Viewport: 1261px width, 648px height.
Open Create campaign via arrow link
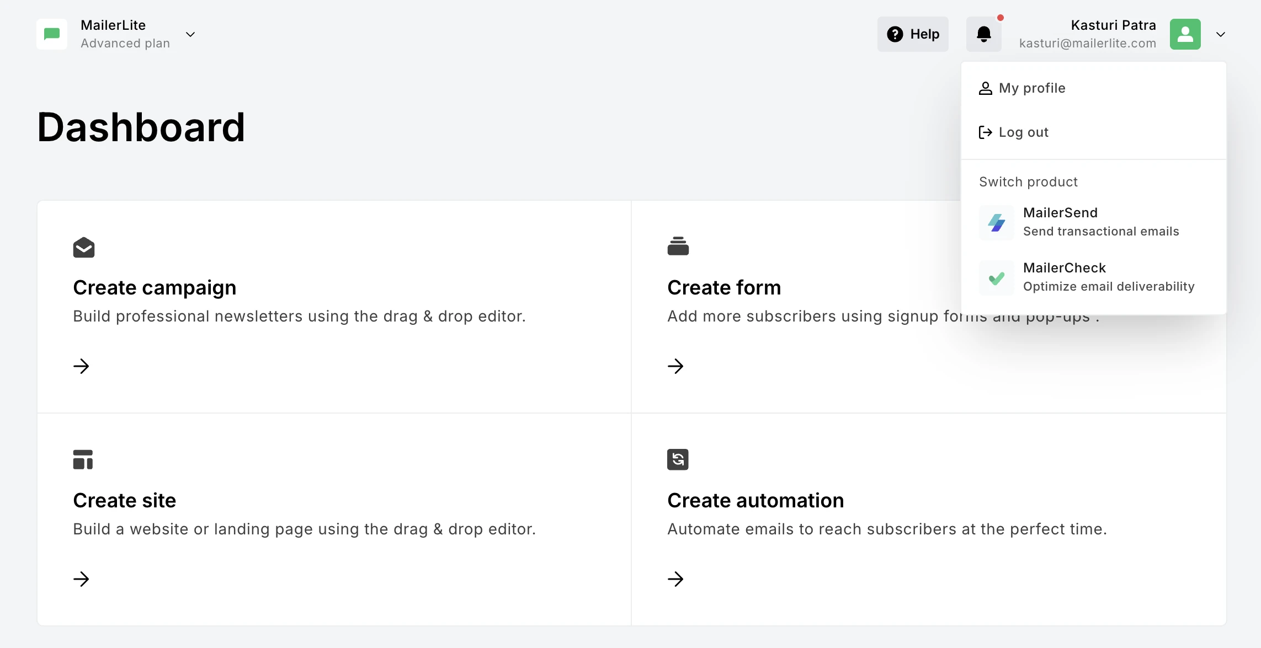pos(81,366)
